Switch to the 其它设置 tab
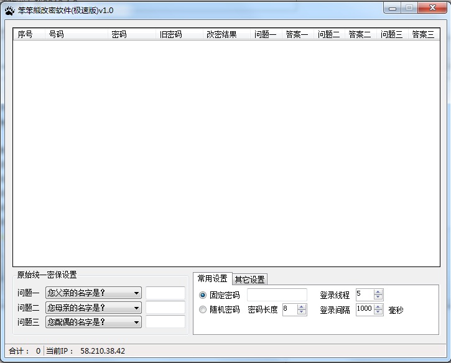451x363 pixels. [x=249, y=279]
